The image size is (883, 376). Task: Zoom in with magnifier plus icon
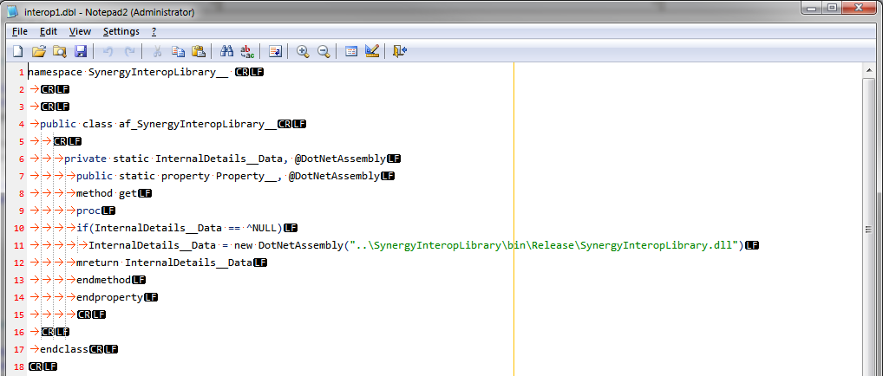coord(303,51)
